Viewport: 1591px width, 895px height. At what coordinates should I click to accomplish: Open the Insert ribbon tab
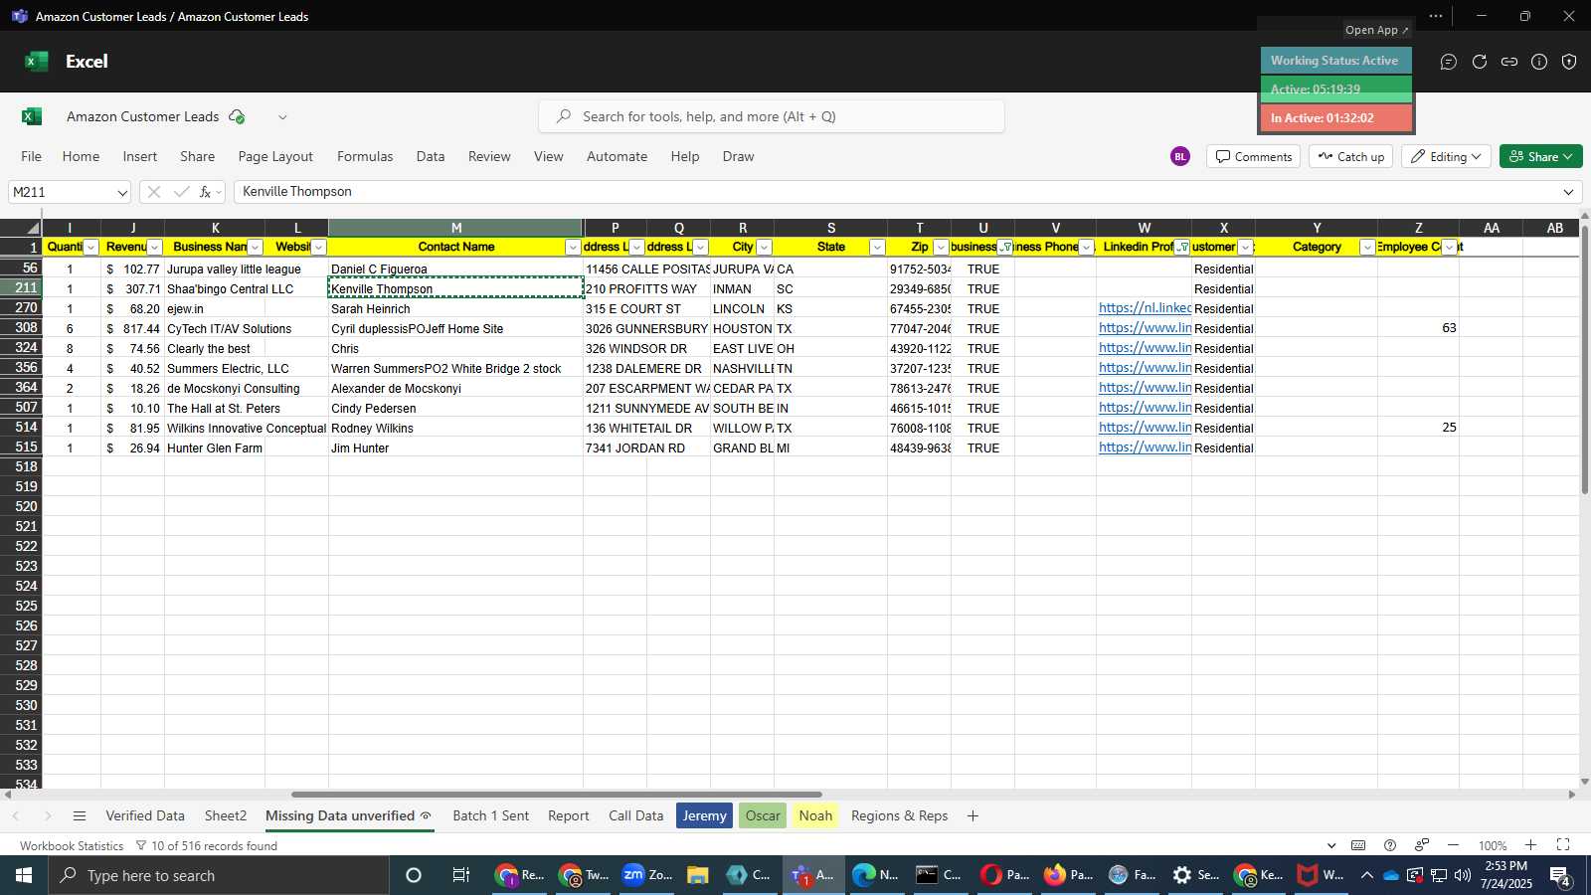tap(140, 156)
